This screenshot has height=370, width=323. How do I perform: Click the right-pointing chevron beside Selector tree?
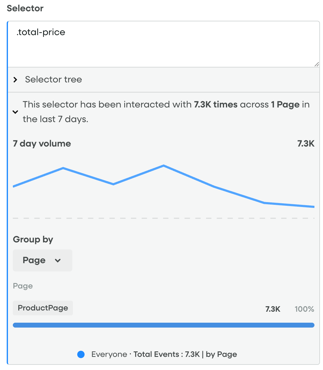tap(16, 80)
